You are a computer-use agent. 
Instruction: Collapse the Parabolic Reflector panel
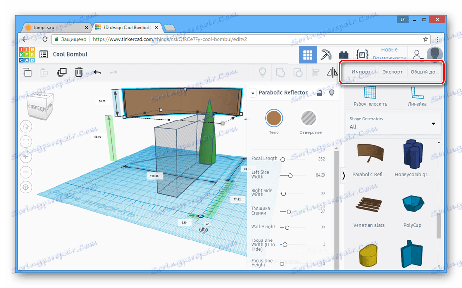[x=253, y=93]
